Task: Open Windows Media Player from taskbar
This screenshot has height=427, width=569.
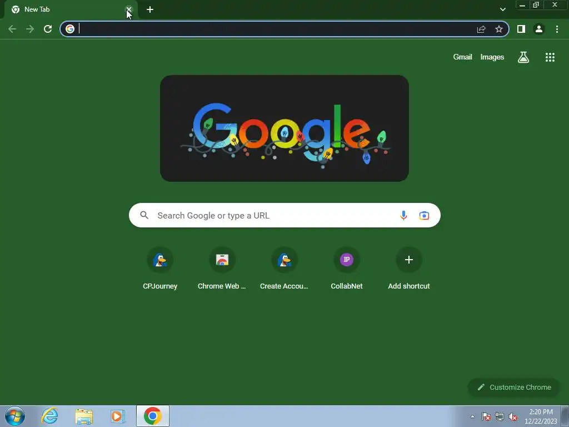Action: [118, 416]
